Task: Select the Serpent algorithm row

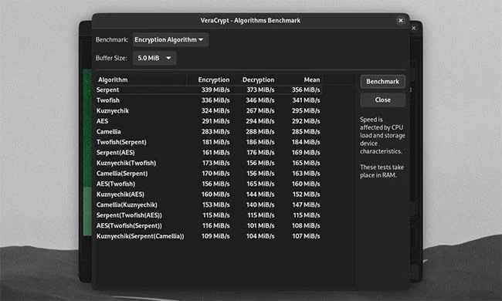Action: [209, 90]
